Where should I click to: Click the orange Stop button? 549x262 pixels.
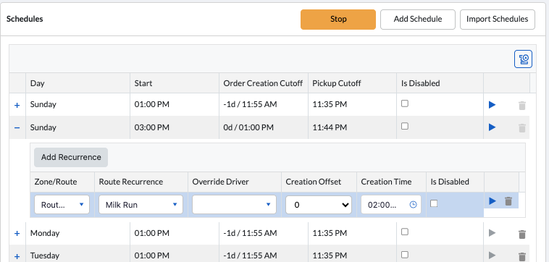click(338, 20)
